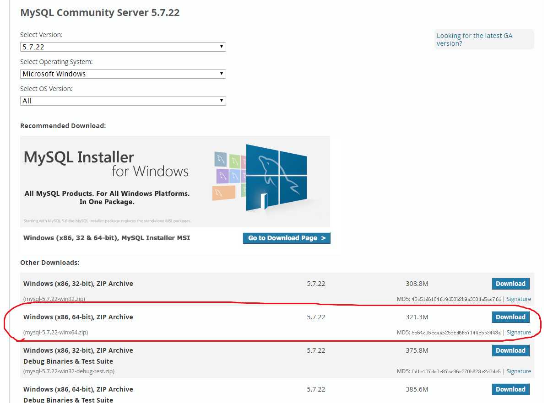Viewport: 553px width, 403px height.
Task: Click the MySQL Installer for Windows banner image
Action: pyautogui.click(x=175, y=181)
